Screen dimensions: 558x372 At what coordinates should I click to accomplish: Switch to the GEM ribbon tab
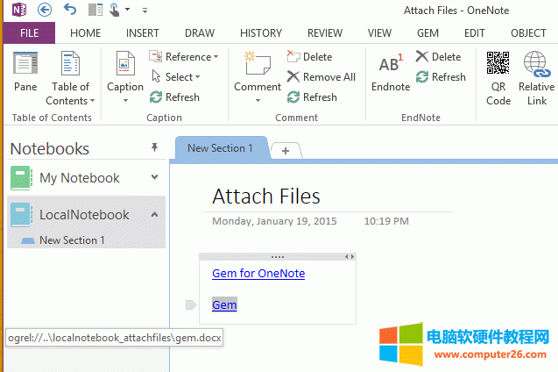(427, 33)
